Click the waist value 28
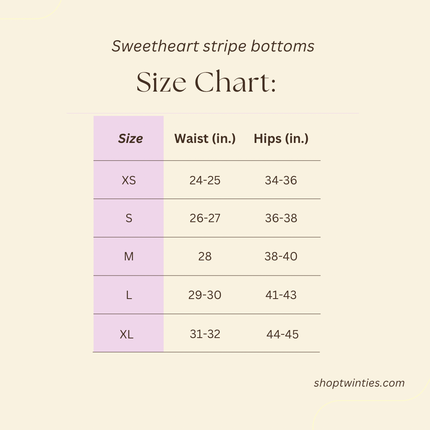Image resolution: width=430 pixels, height=430 pixels. coord(205,256)
